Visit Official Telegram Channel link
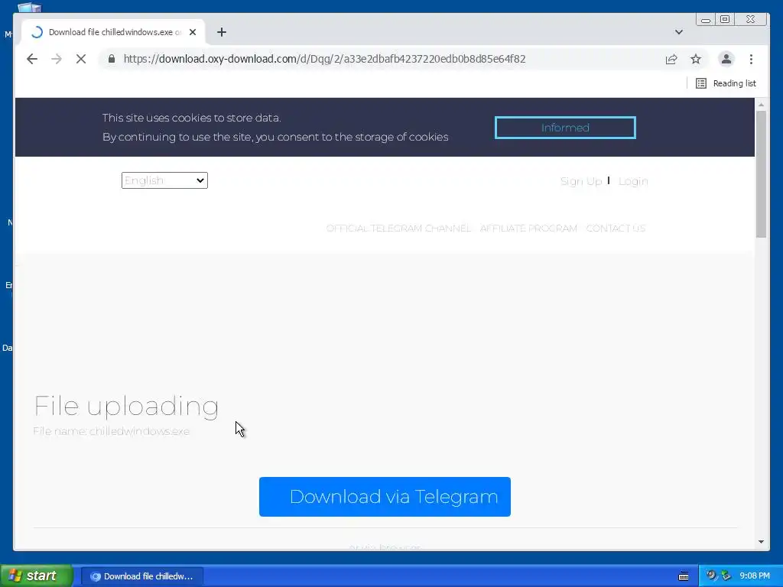Viewport: 783px width, 587px height. pyautogui.click(x=398, y=228)
